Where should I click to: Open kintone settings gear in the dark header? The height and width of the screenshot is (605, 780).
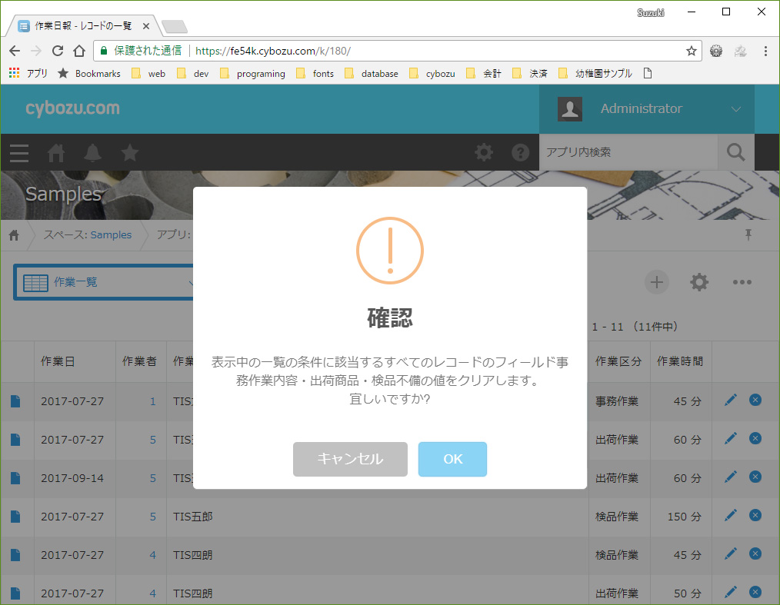[x=484, y=152]
